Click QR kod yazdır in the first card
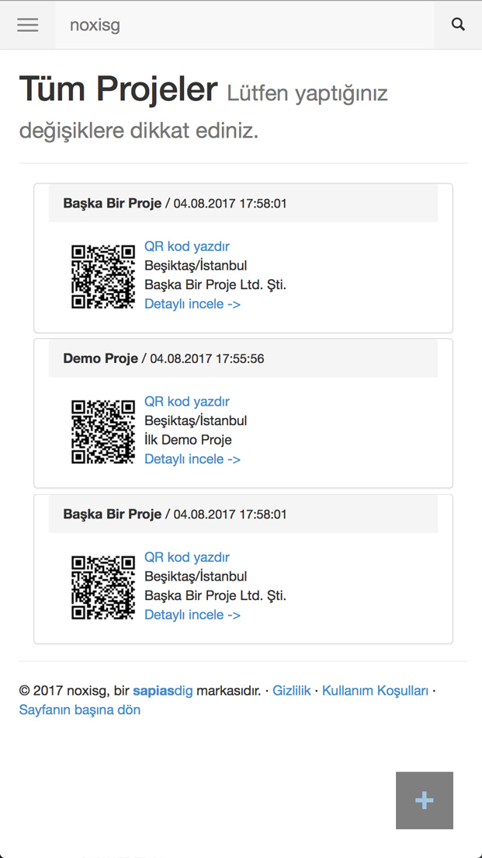Viewport: 482px width, 858px height. [x=187, y=246]
